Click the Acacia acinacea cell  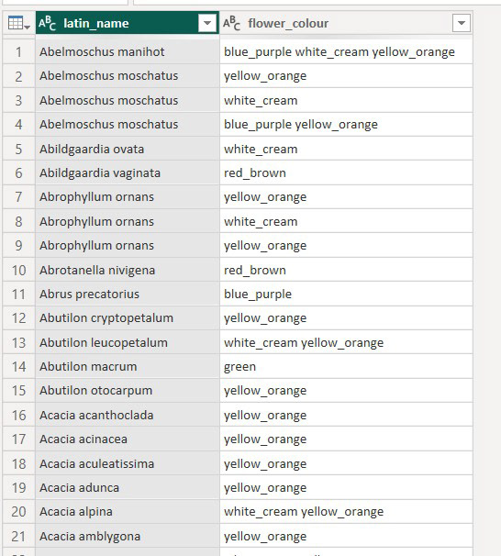[128, 439]
